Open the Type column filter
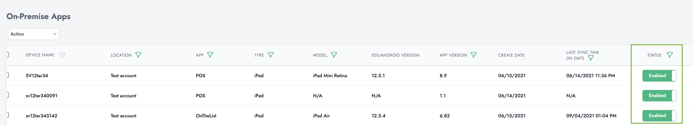The image size is (693, 125). pos(271,55)
